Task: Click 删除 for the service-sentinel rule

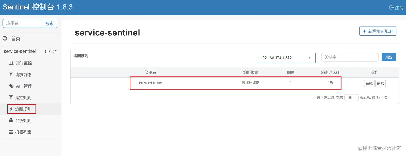Action: coord(380,84)
